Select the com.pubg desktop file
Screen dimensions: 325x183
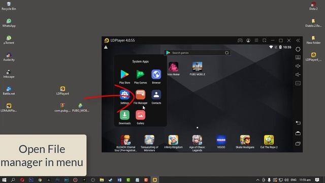[62, 108]
